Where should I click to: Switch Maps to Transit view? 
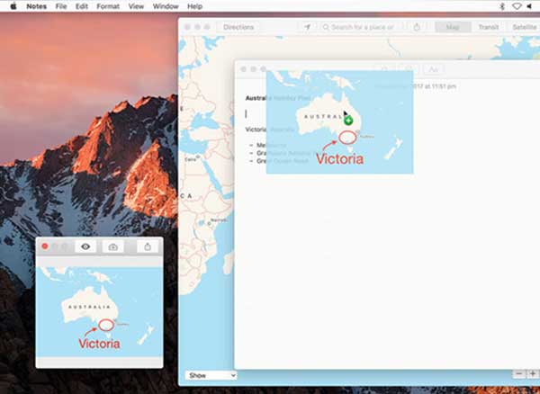(x=489, y=27)
